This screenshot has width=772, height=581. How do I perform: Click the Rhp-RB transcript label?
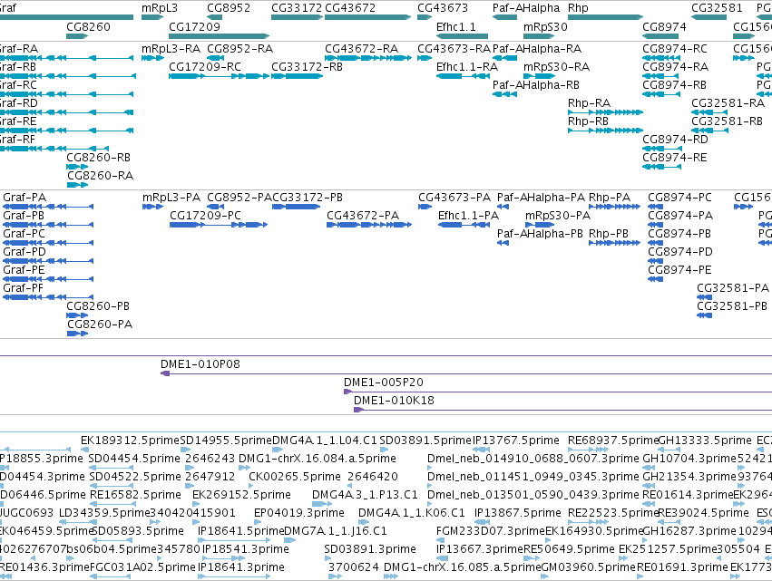[x=589, y=121]
